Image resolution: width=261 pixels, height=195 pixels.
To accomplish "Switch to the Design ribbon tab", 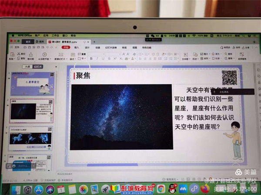I will click(x=87, y=47).
